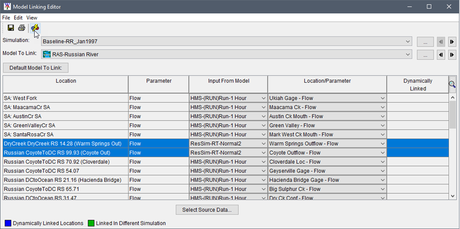Screen dimensions: 460x229
Task: Open the Input From Model dropdown for the Coyote Out row
Action: click(x=228, y=152)
